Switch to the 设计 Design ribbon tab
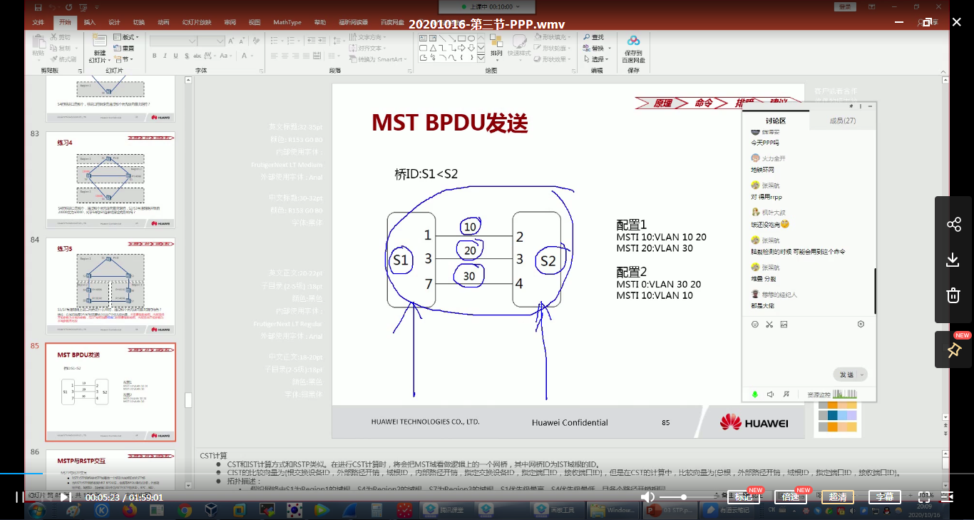 [114, 22]
